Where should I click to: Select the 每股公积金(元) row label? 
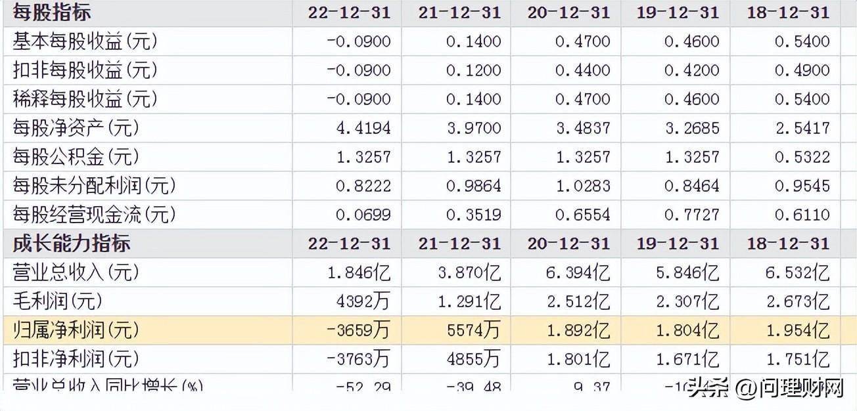pyautogui.click(x=76, y=157)
